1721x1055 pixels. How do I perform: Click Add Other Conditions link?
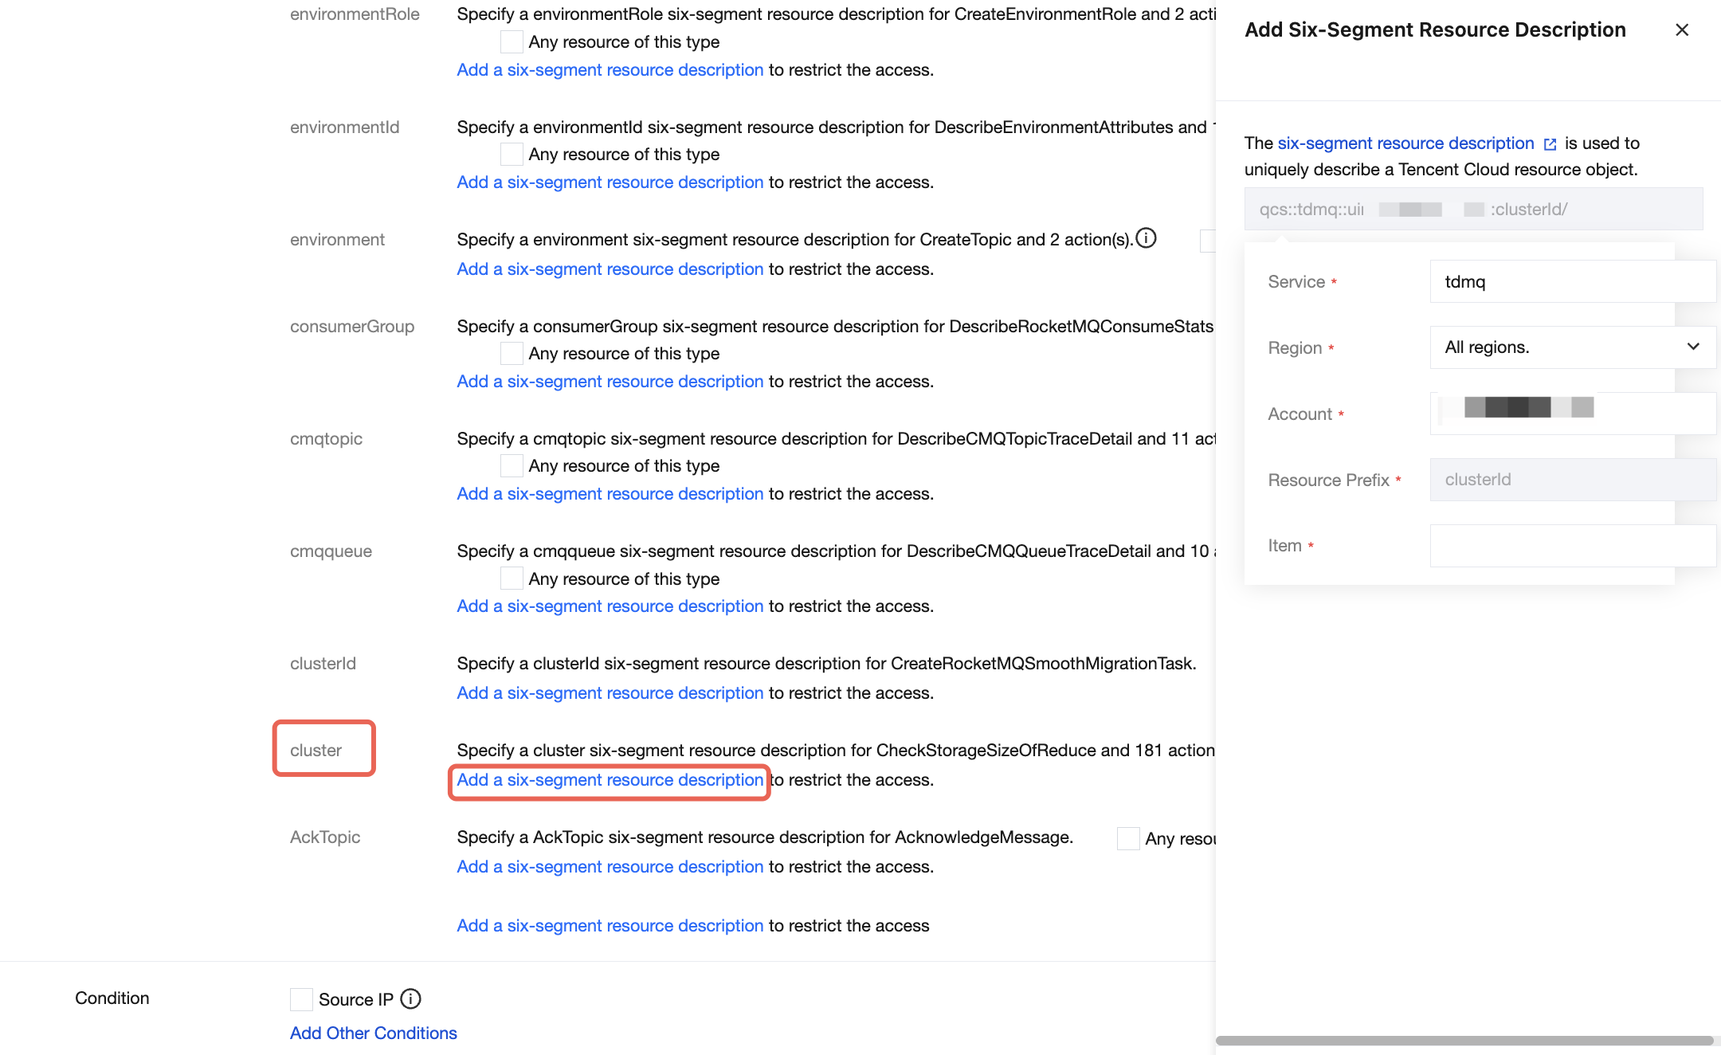(373, 1033)
